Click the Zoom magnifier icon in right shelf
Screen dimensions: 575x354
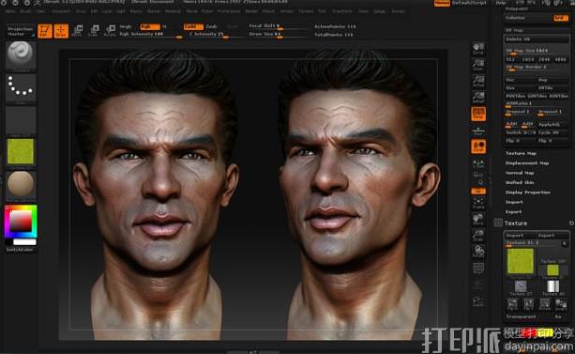[x=478, y=65]
